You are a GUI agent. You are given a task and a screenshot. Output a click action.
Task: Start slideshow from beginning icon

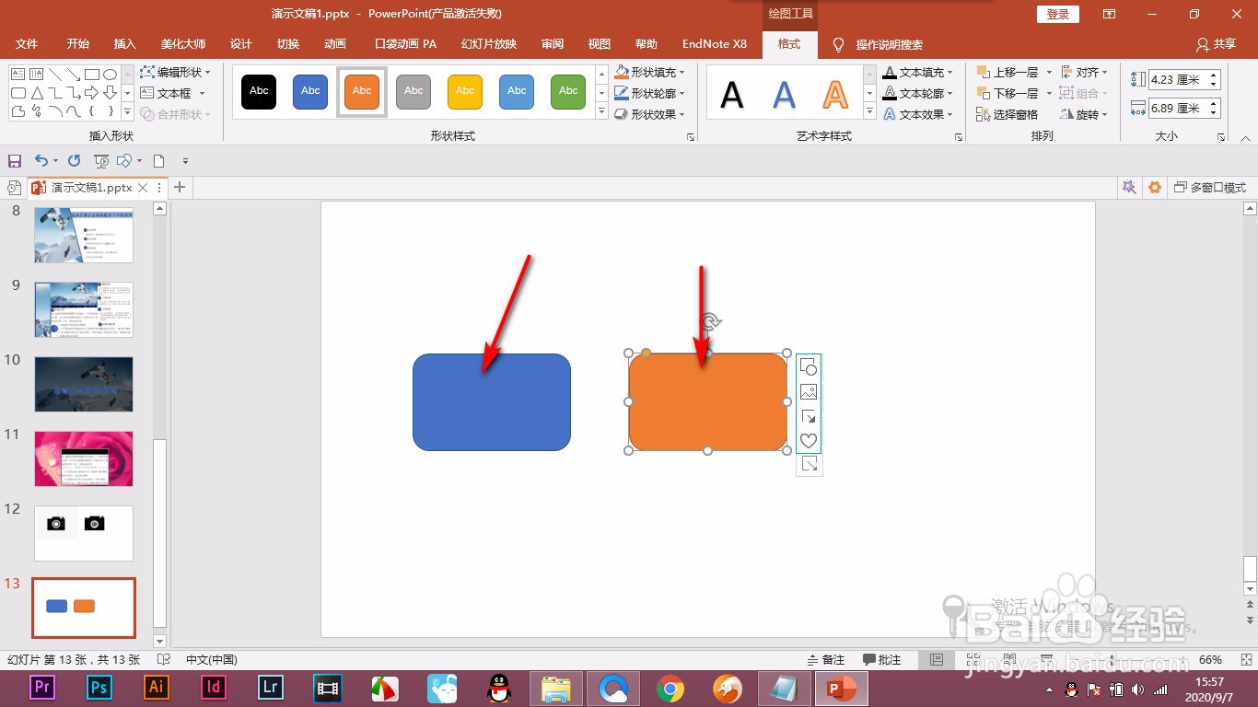click(101, 160)
